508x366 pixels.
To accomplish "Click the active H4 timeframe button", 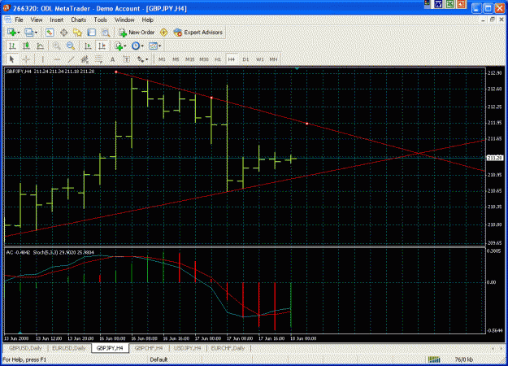I will (x=232, y=59).
